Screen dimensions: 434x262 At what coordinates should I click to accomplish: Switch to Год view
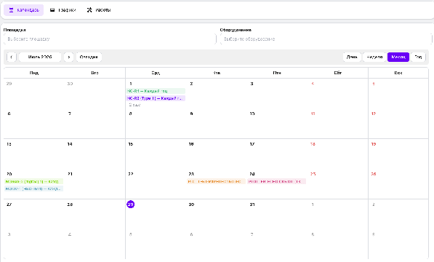[418, 57]
